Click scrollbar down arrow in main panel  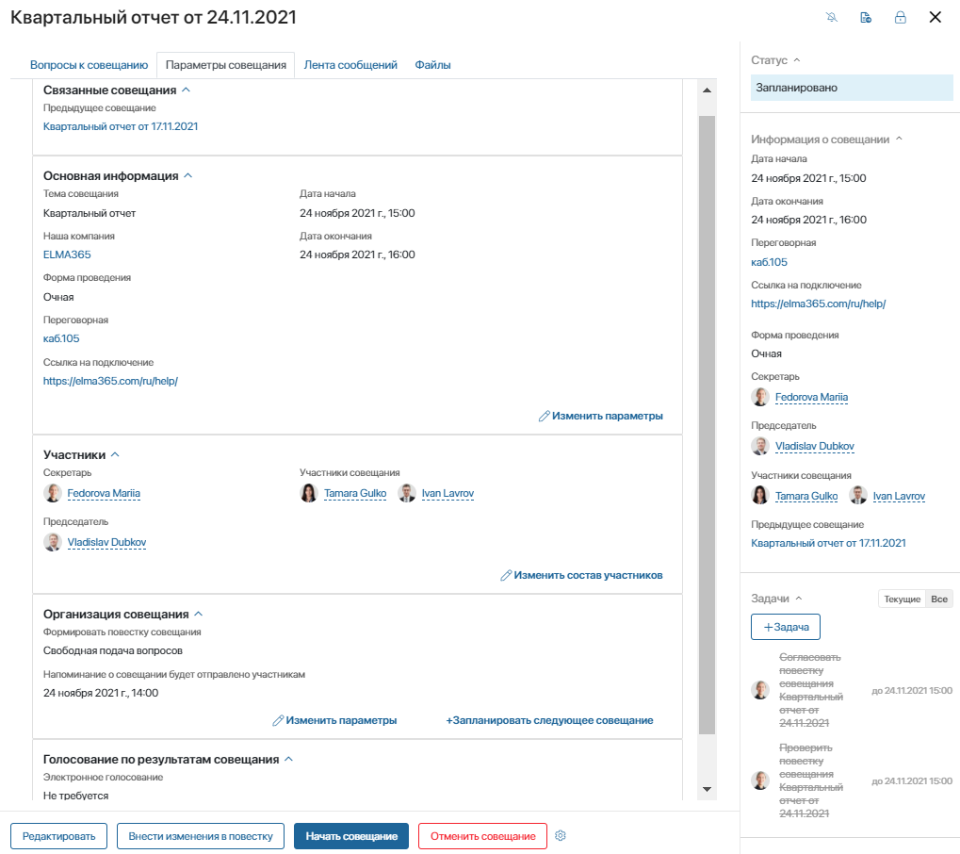pos(708,789)
